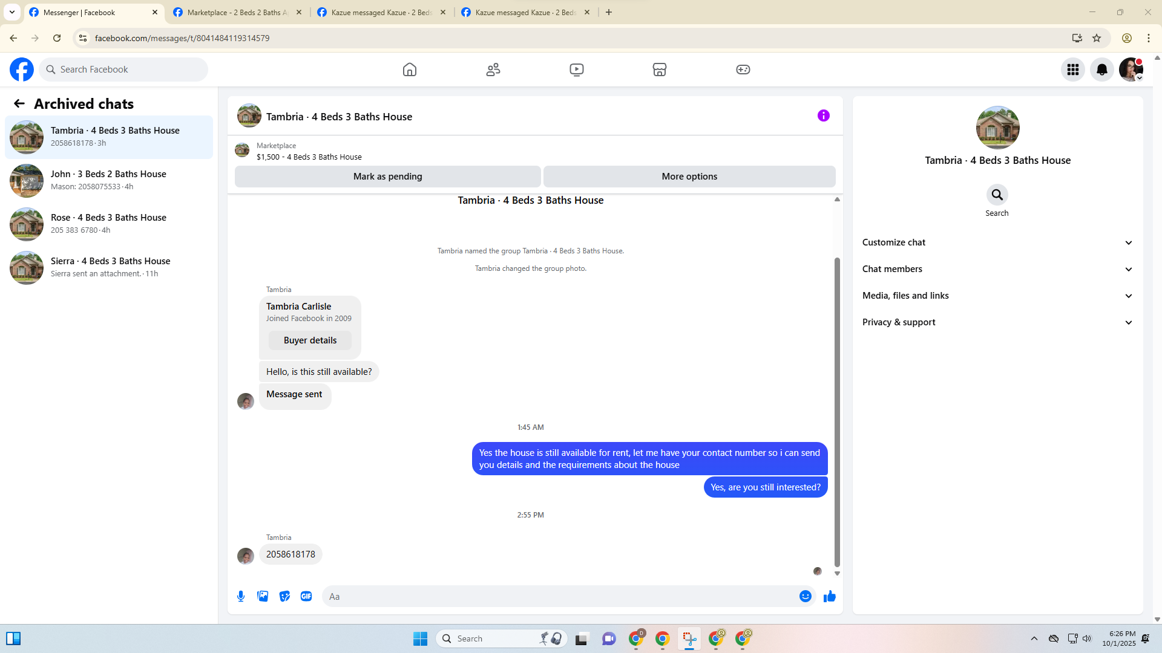Choose a sticker with the sticker icon
The image size is (1162, 653).
point(284,596)
